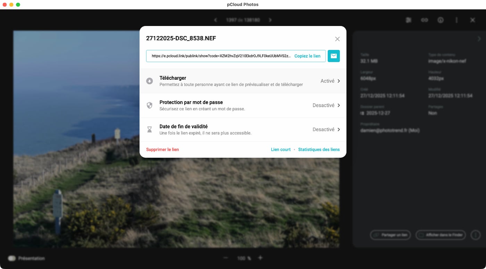Open Statistiques des liens
Viewport: 486px width, 269px height.
click(x=319, y=150)
